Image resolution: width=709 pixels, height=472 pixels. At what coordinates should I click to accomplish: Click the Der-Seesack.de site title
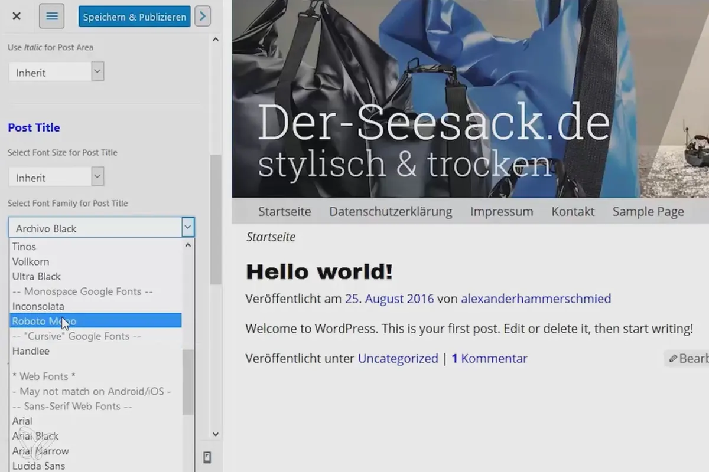(x=434, y=123)
